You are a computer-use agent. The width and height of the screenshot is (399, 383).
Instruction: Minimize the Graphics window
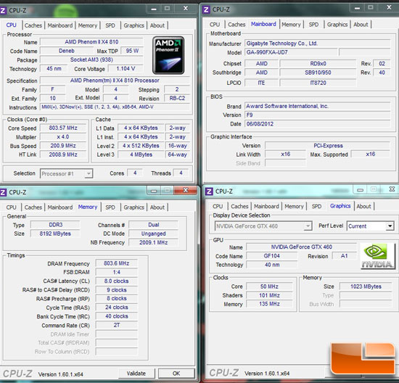360,189
